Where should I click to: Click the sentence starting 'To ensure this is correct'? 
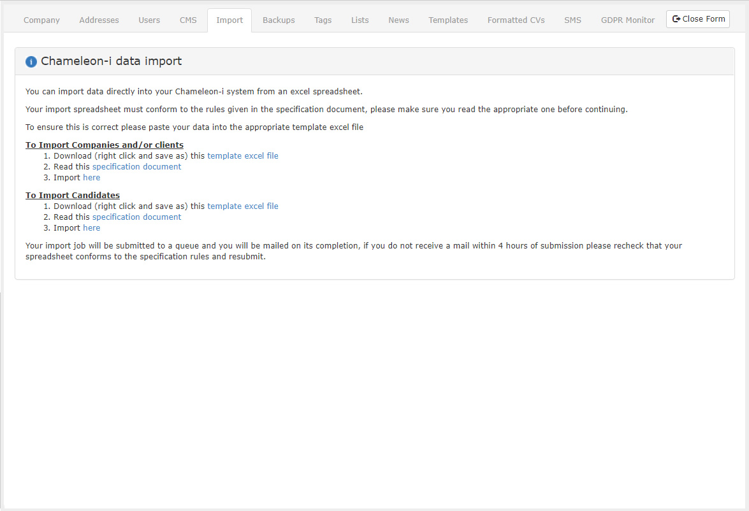pyautogui.click(x=194, y=127)
